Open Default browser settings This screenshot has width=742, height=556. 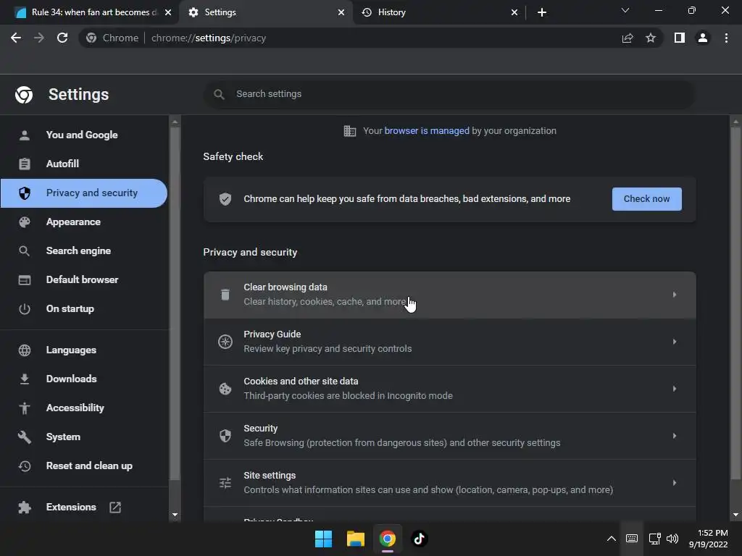coord(84,279)
